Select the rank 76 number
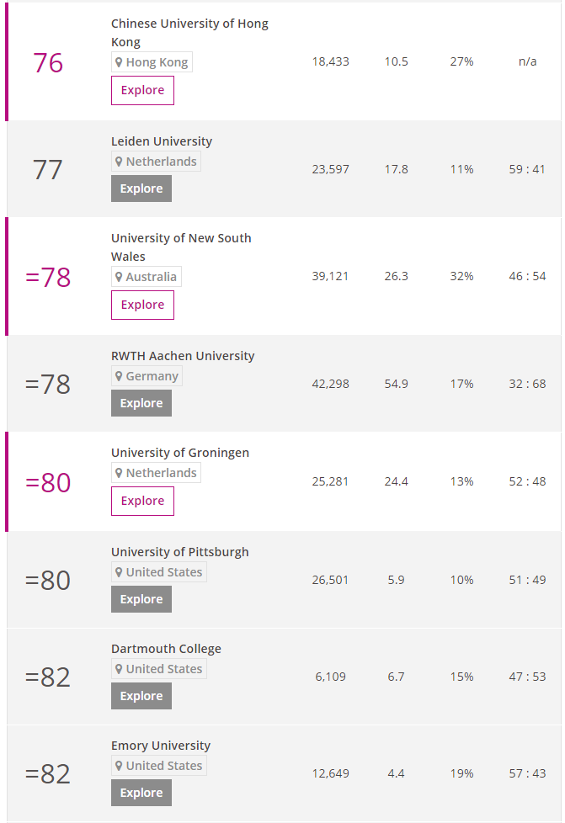The height and width of the screenshot is (823, 565). (x=48, y=63)
